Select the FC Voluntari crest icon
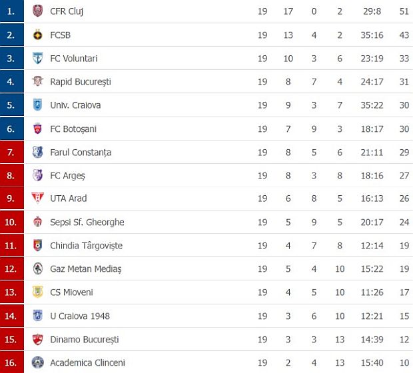The image size is (413, 373). tap(38, 58)
